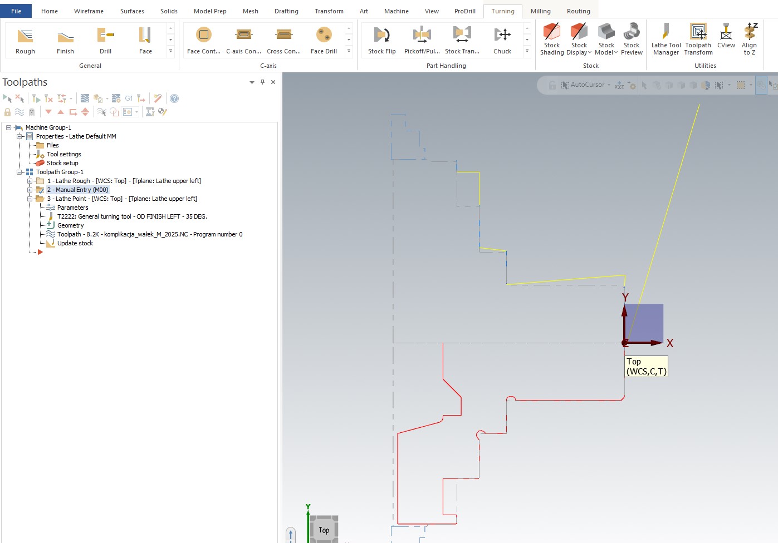Select the Chuck operation

(x=502, y=40)
